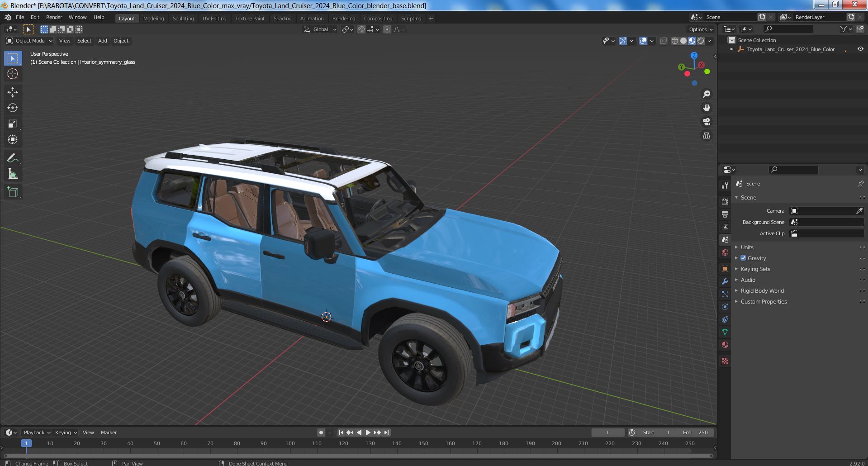The image size is (868, 466).
Task: Pick camera with the eyedropper icon
Action: click(x=859, y=211)
